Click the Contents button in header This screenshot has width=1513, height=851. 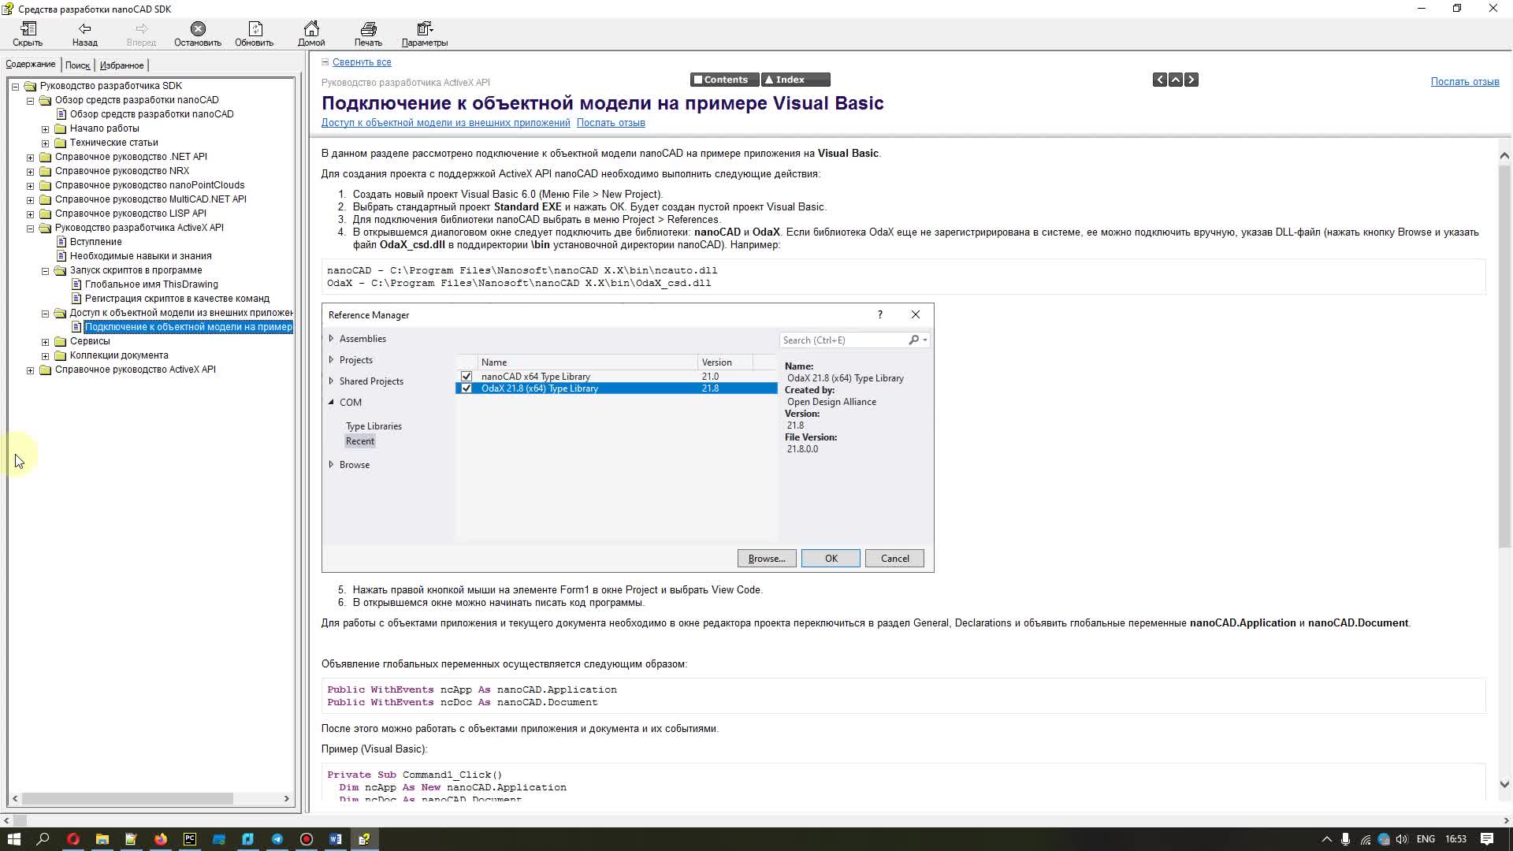(724, 80)
